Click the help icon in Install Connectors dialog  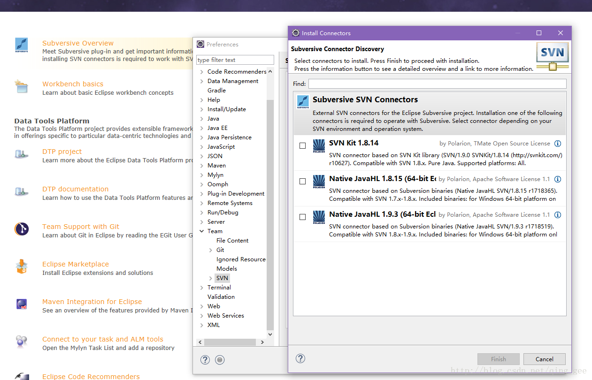[x=300, y=358]
